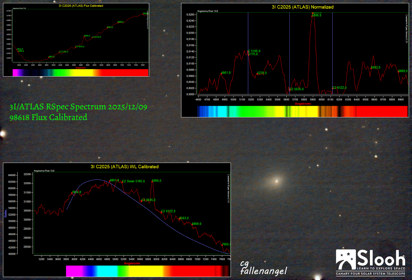Click the color spectrum strip under the WL Calibrated chart

(x=148, y=271)
